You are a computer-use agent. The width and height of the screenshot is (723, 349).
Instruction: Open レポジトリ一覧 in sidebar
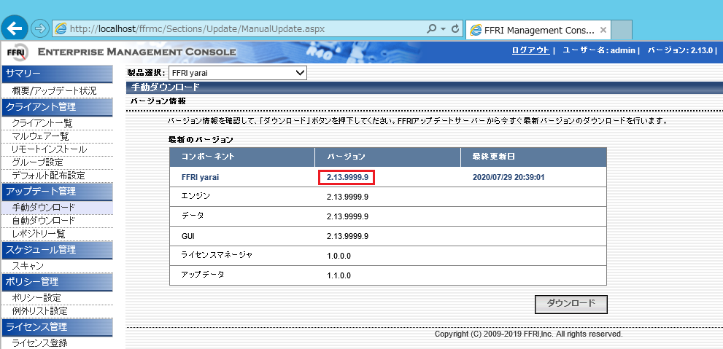coord(38,234)
